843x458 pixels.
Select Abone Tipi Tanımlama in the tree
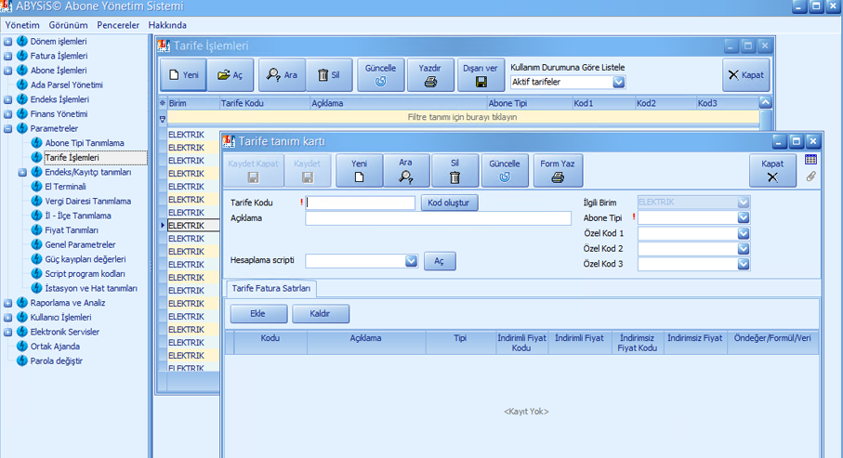tap(85, 143)
